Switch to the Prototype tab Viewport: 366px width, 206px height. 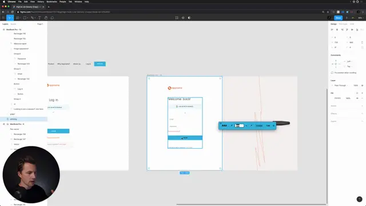coord(343,24)
